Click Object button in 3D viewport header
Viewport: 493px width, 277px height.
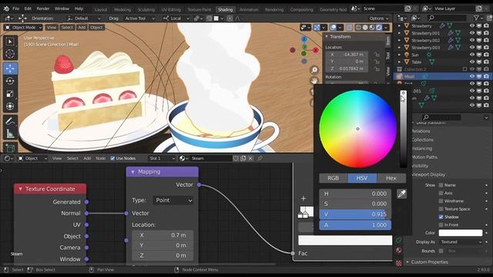click(x=96, y=28)
